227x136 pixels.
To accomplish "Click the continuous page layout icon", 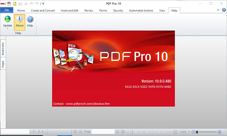I will [x=141, y=132].
